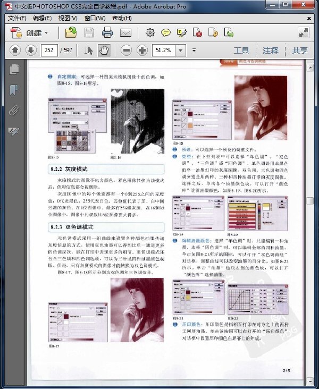Click the page with question mark icon
This screenshot has width=319, height=389.
(213, 32)
